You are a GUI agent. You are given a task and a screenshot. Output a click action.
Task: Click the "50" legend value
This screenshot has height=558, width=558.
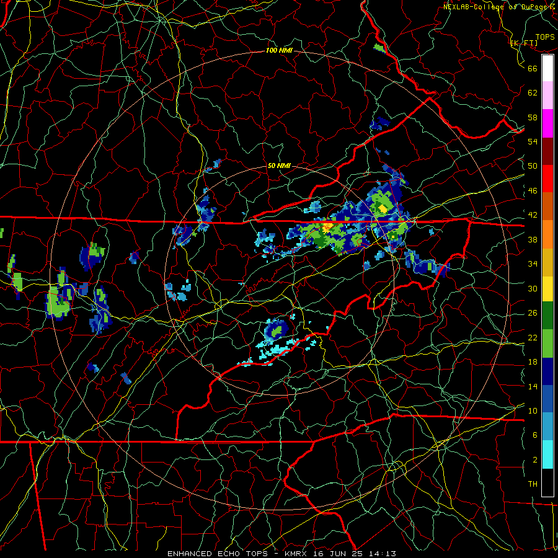tap(533, 166)
